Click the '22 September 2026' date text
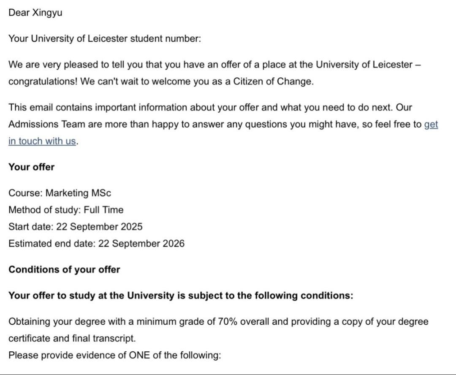This screenshot has width=456, height=375. (x=141, y=244)
